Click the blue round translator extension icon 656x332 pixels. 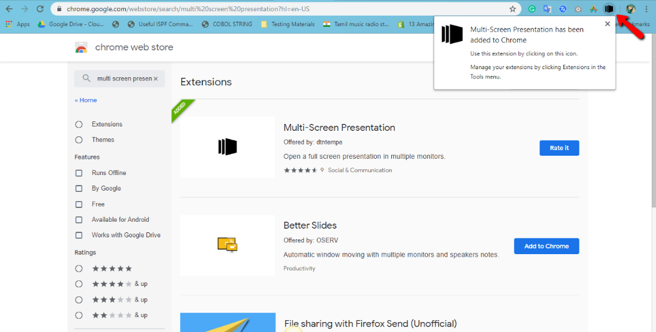click(563, 9)
